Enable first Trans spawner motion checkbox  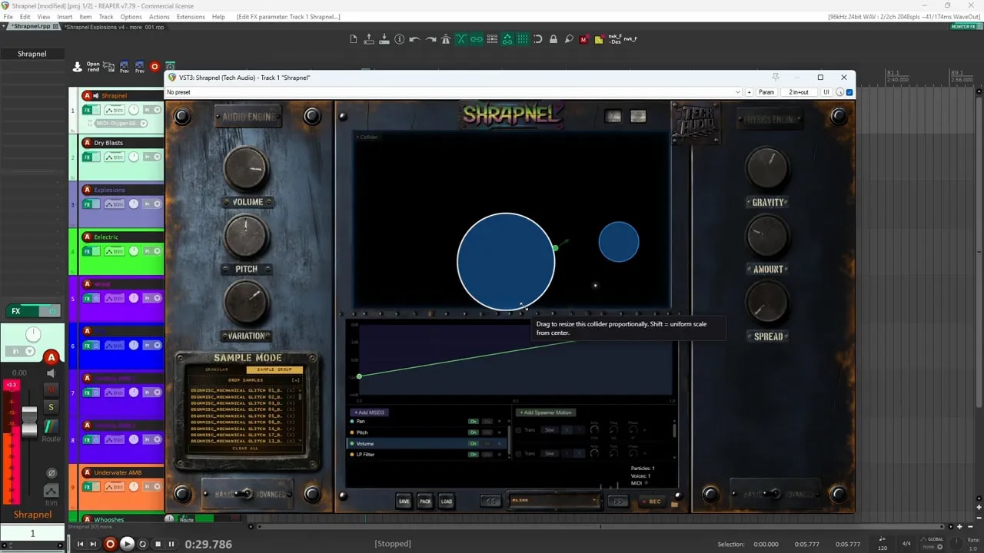[518, 430]
